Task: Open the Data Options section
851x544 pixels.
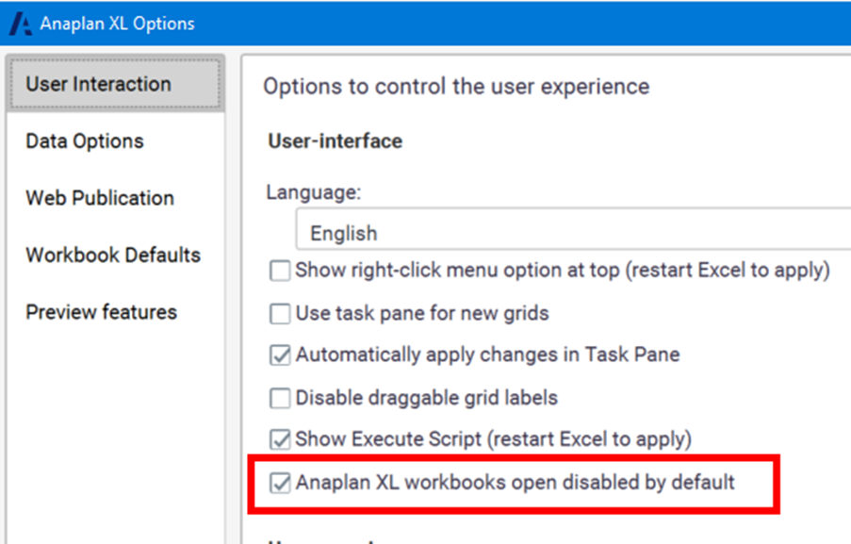Action: tap(85, 141)
